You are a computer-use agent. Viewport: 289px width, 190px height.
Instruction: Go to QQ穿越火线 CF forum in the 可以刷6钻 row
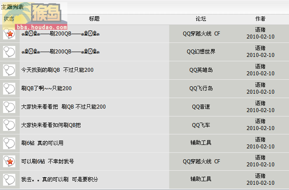tap(201, 162)
